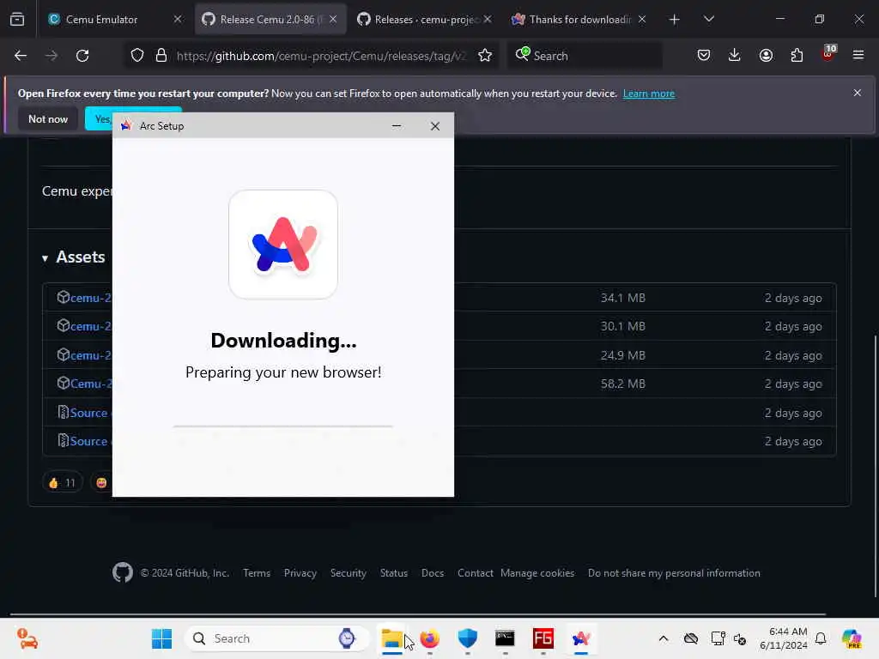Open the Arc installer taskbar icon
Viewport: 879px width, 659px height.
tap(581, 638)
